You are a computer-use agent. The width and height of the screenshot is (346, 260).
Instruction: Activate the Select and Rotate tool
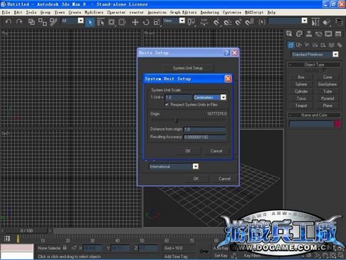146,22
